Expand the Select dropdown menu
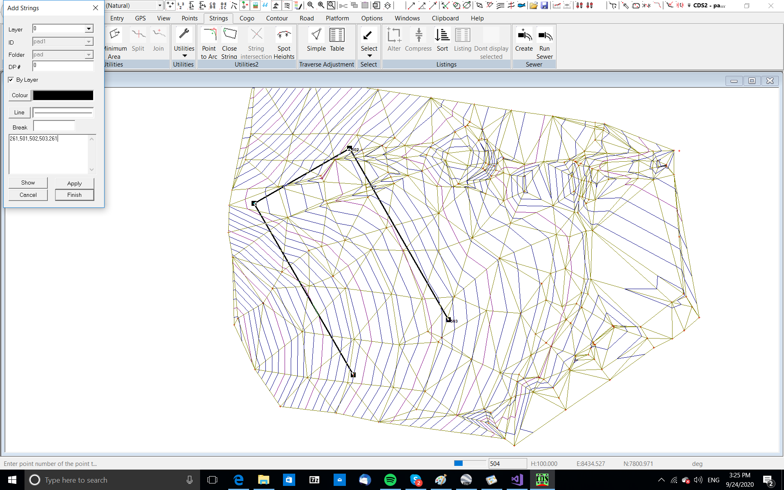Image resolution: width=784 pixels, height=490 pixels. point(369,56)
